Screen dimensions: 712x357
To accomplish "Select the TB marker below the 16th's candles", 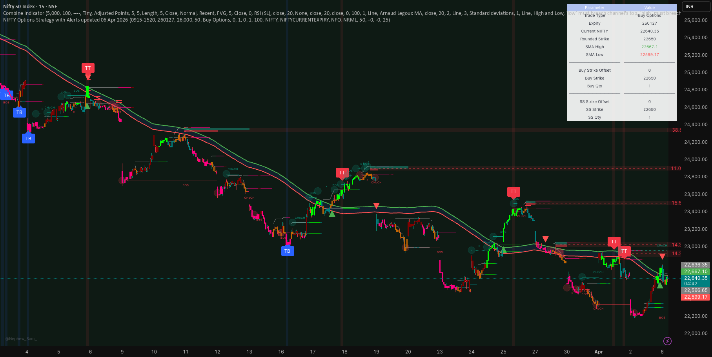I will point(288,251).
